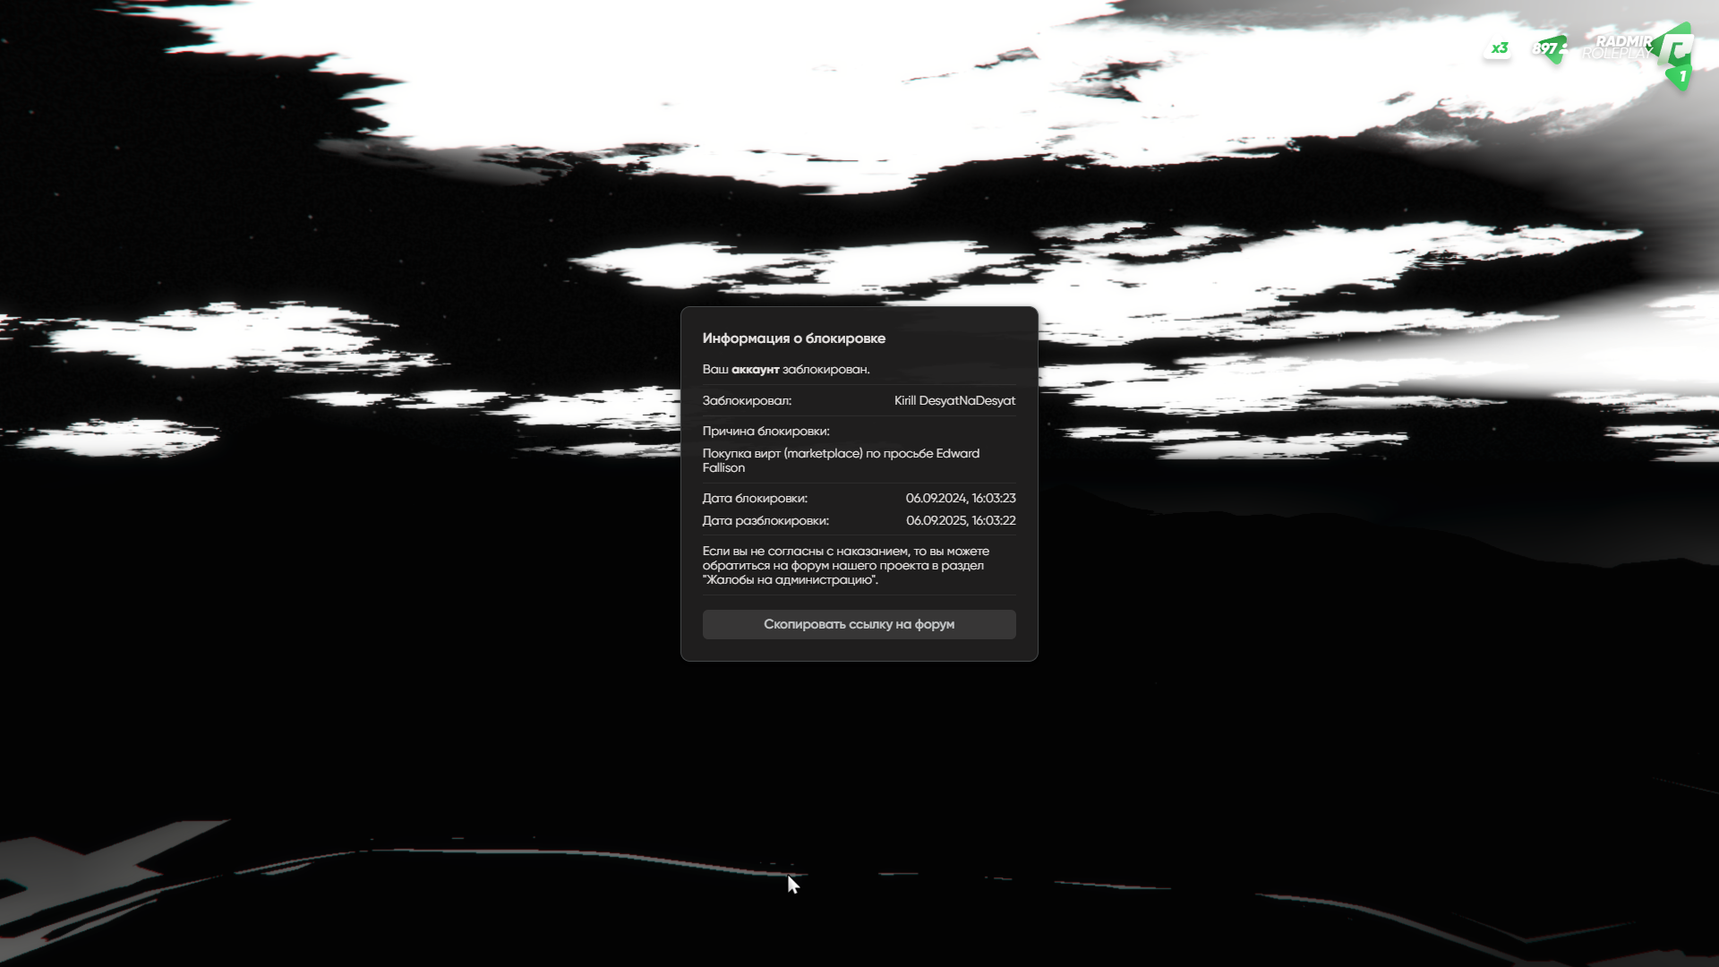Click the value '06.09.2024, 16:03:23'
The image size is (1719, 967).
(x=961, y=498)
